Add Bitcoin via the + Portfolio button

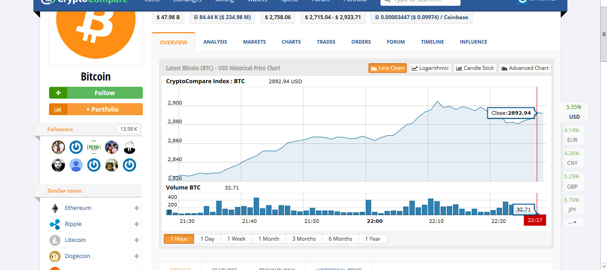pyautogui.click(x=96, y=109)
